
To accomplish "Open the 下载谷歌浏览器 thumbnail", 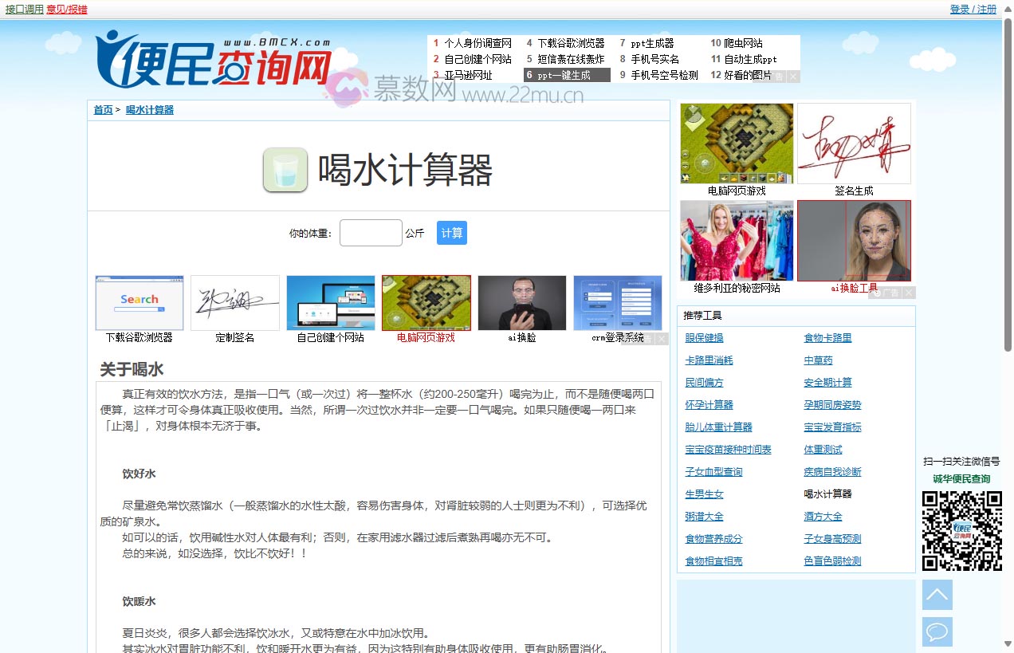I will coord(139,303).
